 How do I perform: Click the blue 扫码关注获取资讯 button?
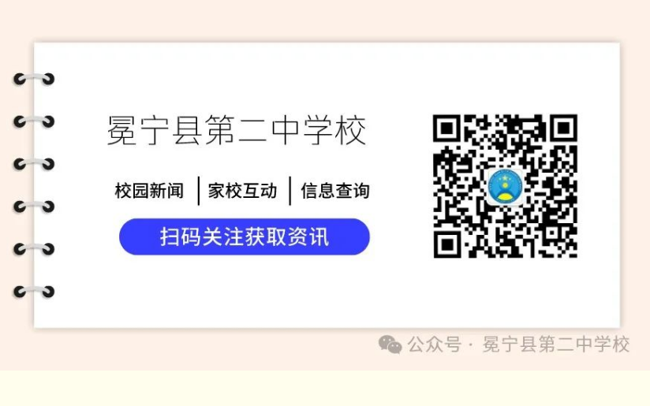click(x=245, y=237)
